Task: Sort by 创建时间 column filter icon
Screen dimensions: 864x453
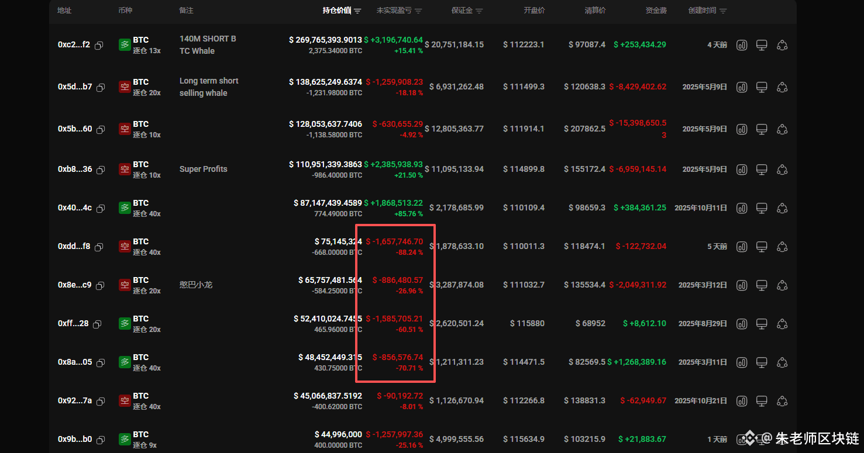Action: pos(723,11)
